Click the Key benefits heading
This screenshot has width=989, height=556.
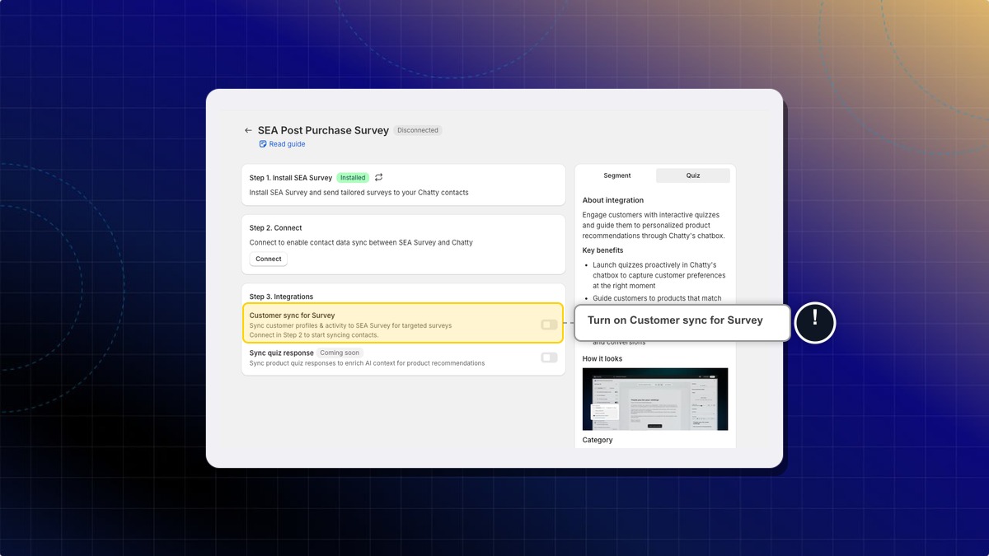603,250
